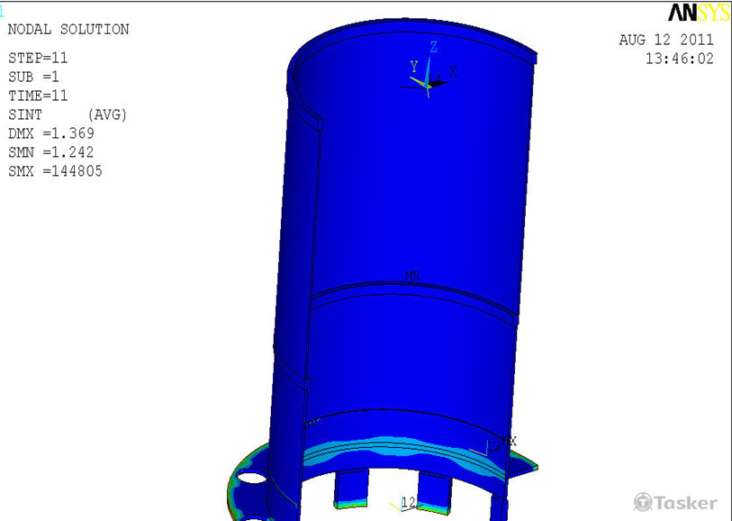This screenshot has width=732, height=521.
Task: Click the AUG 12 2011 date stamp
Action: pos(666,40)
